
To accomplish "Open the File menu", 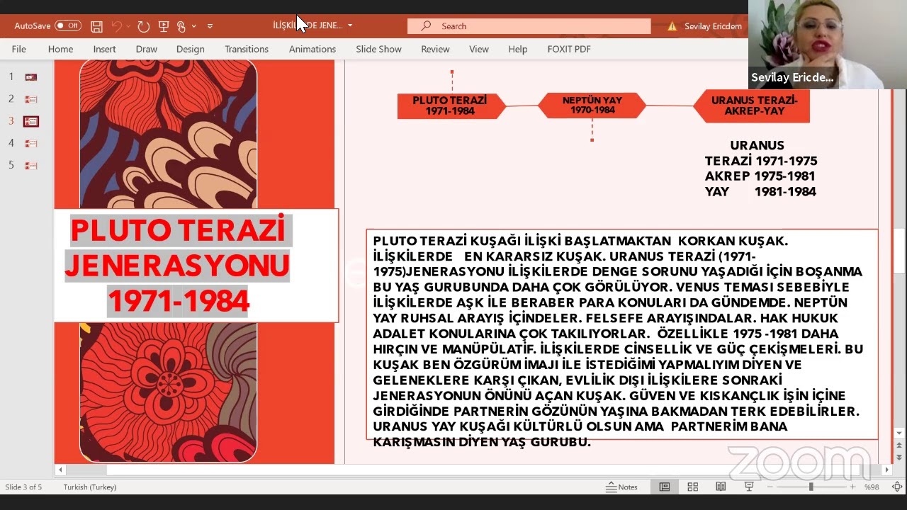I will tap(19, 49).
